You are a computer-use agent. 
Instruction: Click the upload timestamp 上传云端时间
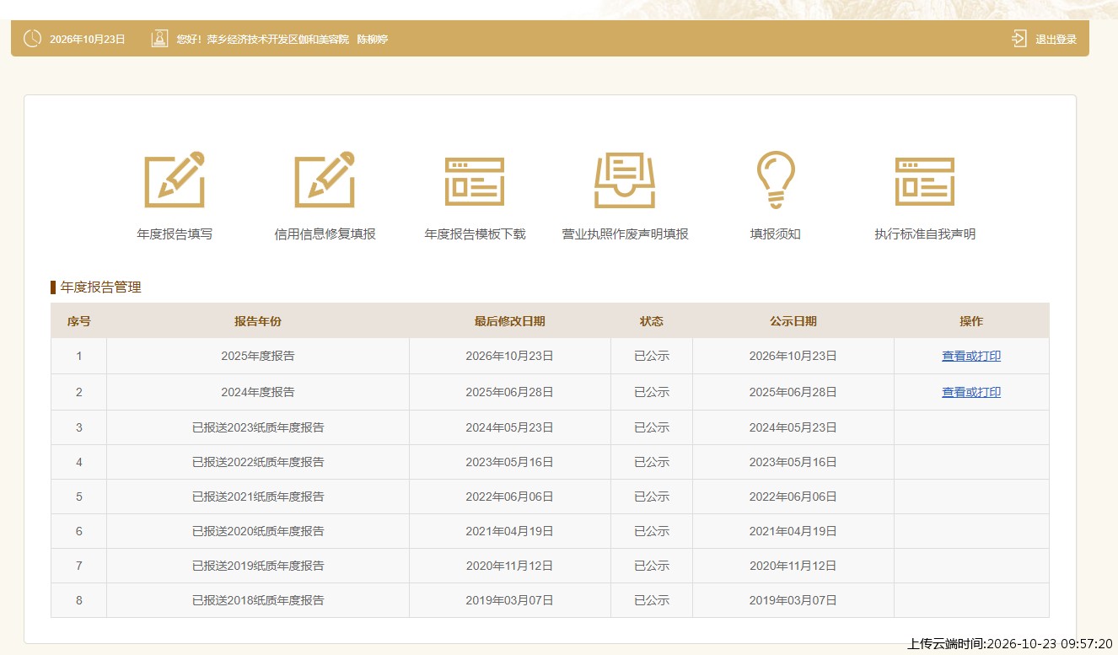[x=1010, y=644]
